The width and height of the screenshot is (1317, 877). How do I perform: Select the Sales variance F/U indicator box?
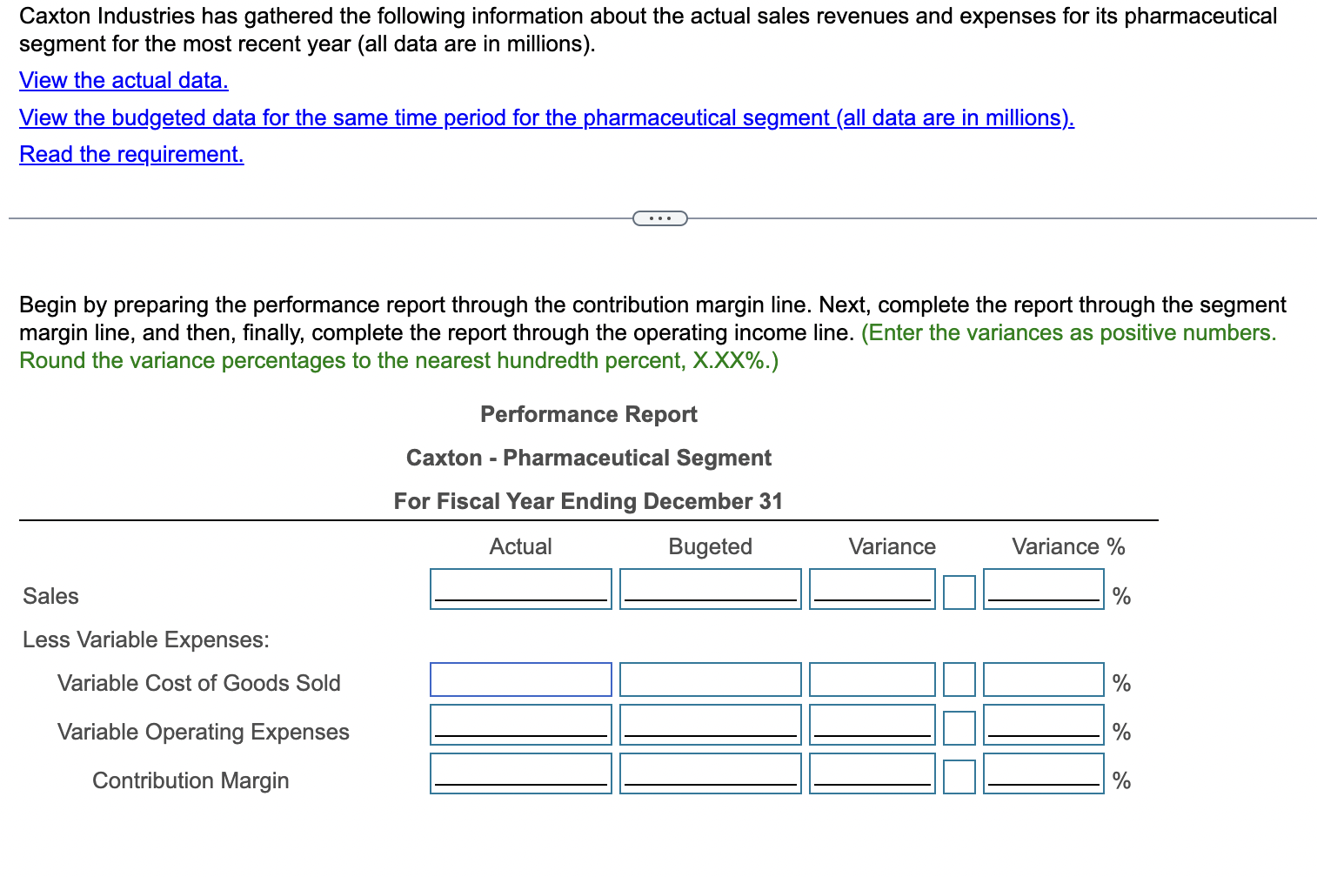click(959, 592)
